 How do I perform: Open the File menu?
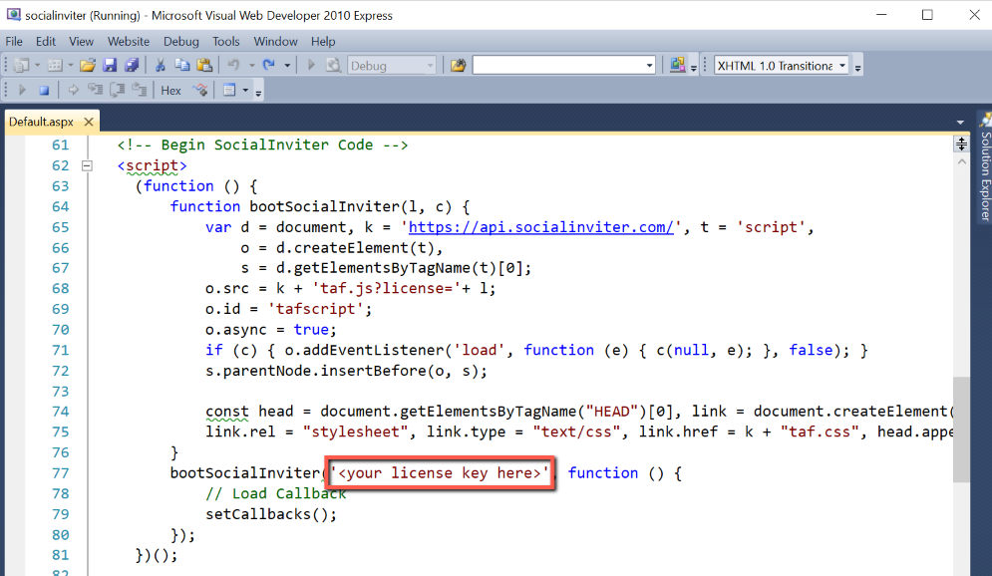point(14,41)
